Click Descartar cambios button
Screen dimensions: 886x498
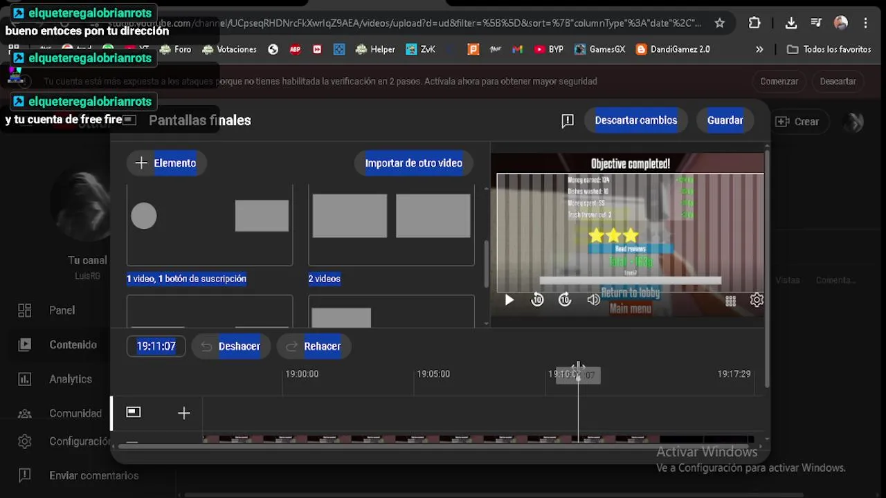coord(636,120)
